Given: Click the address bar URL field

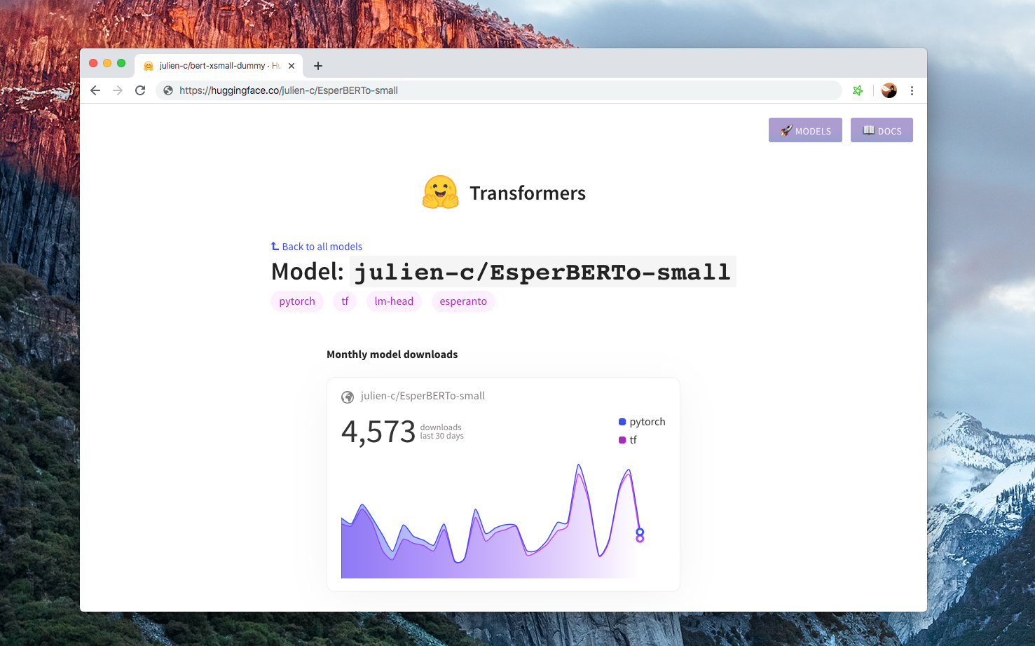Looking at the screenshot, I should point(491,90).
